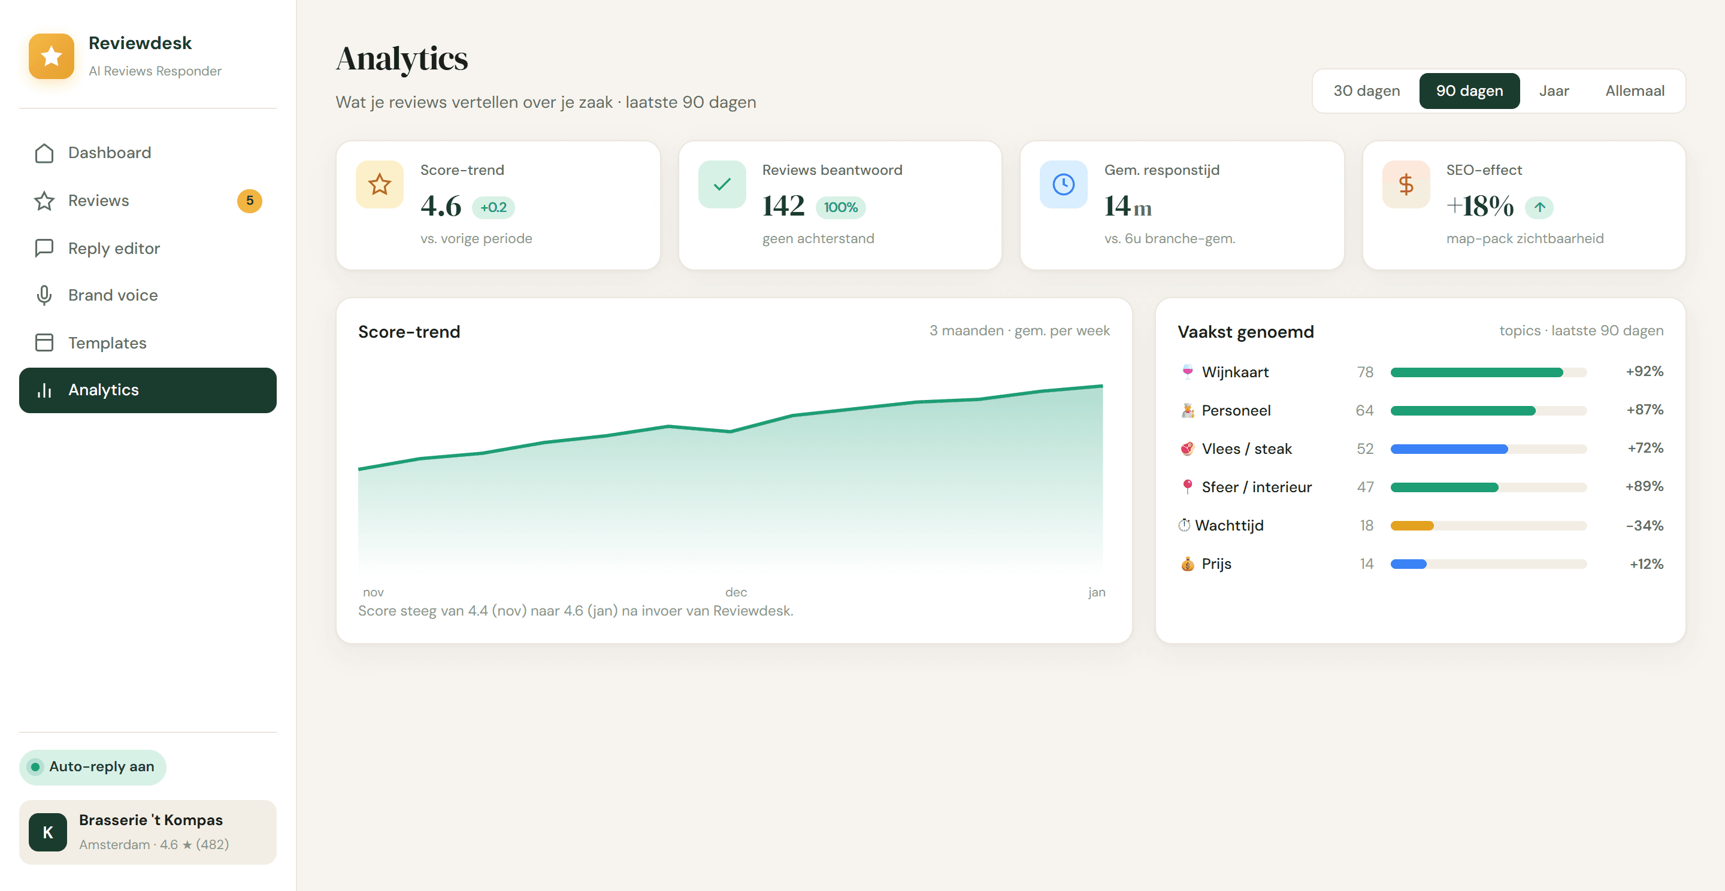
Task: Click the green up-arrow next to +18%
Action: 1539,208
